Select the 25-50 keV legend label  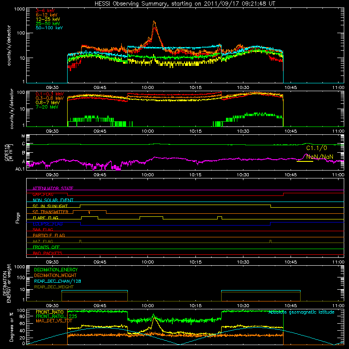tap(48, 24)
